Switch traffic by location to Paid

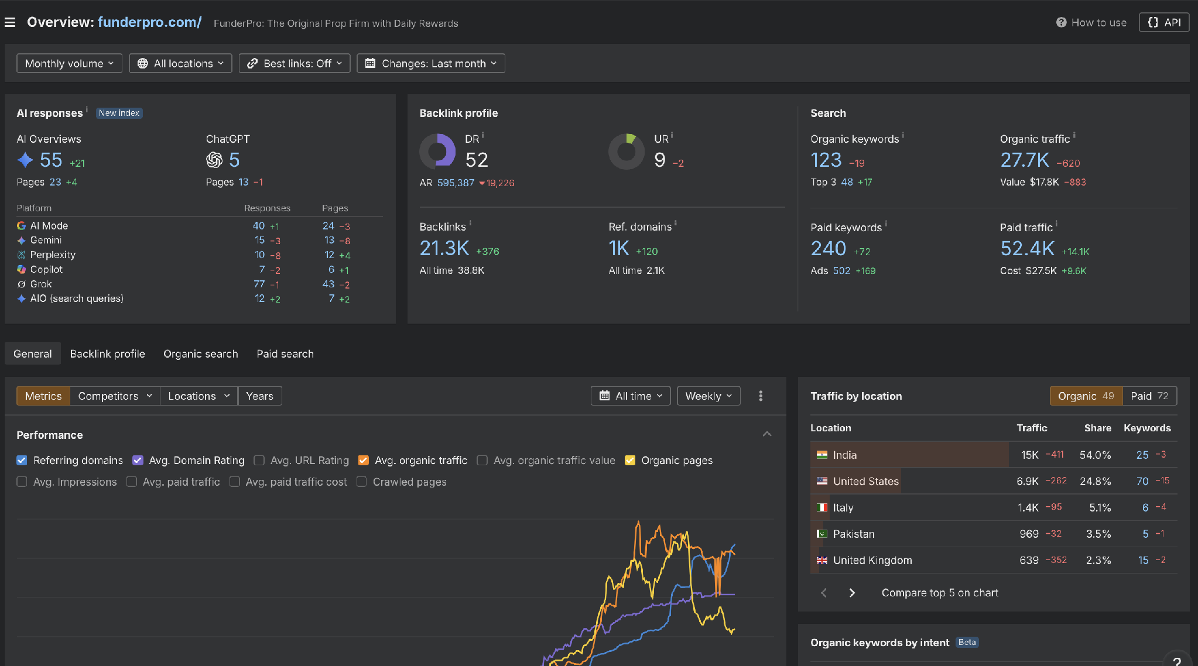[x=1149, y=396]
